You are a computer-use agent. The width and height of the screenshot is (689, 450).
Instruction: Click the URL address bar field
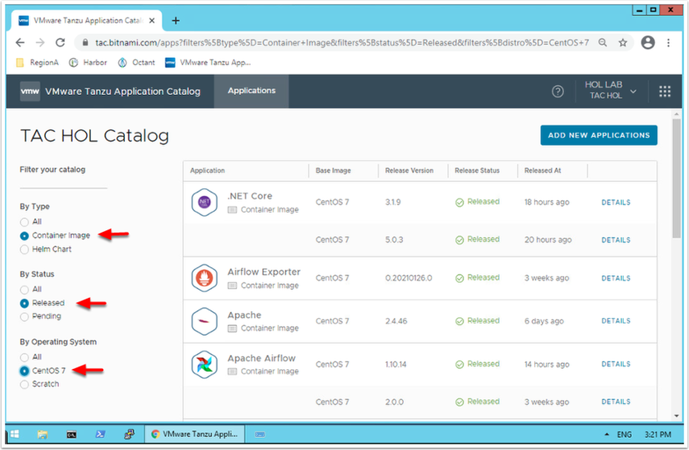[342, 43]
